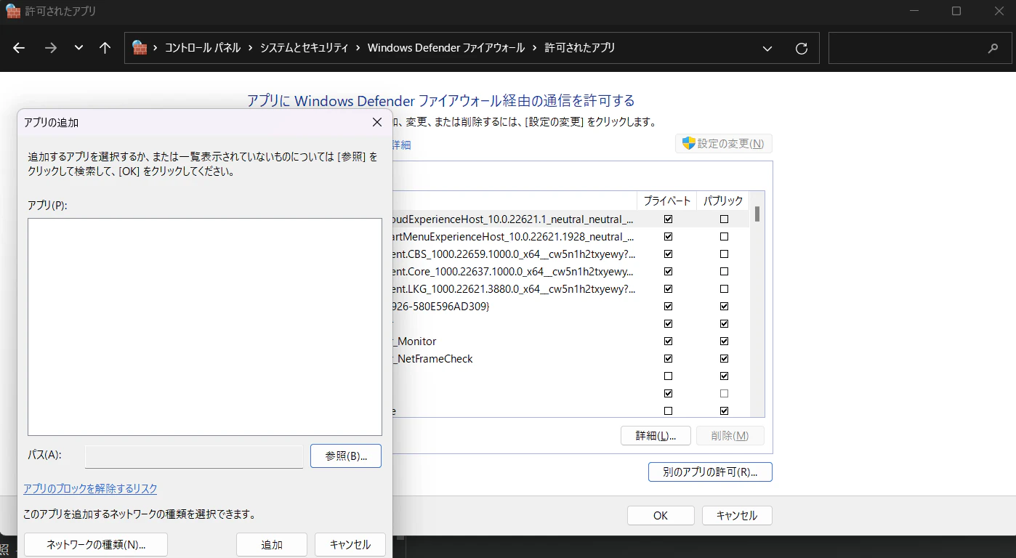Image resolution: width=1016 pixels, height=558 pixels.
Task: Click キャンセル in アプリの追加 dialog
Action: pos(350,545)
